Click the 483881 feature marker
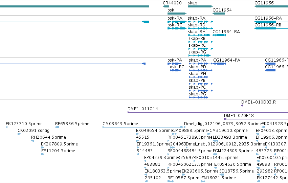The width and height of the screenshot is (288, 183). coord(145,168)
